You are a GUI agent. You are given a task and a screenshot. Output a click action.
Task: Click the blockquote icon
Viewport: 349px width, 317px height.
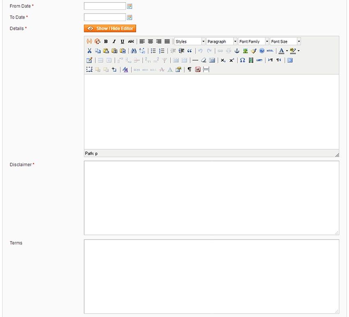coord(189,51)
